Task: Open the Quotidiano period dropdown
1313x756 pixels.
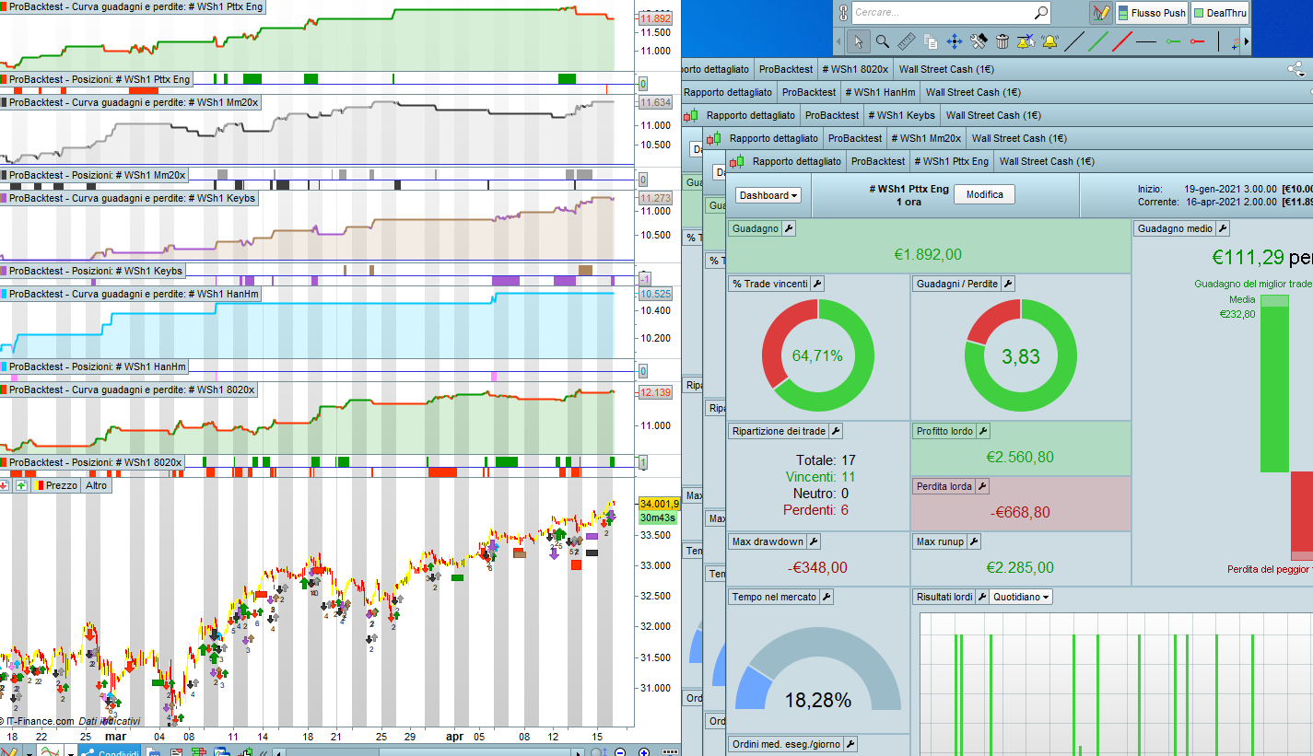Action: tap(1022, 597)
